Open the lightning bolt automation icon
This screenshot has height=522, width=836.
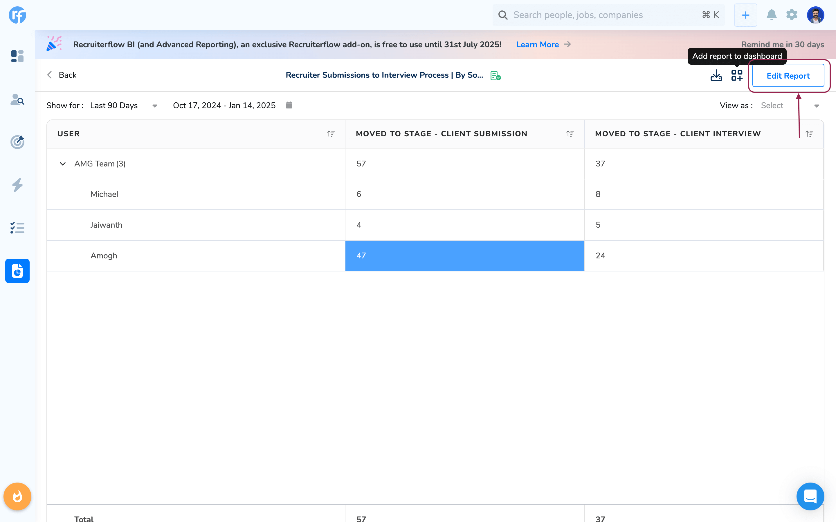click(17, 185)
